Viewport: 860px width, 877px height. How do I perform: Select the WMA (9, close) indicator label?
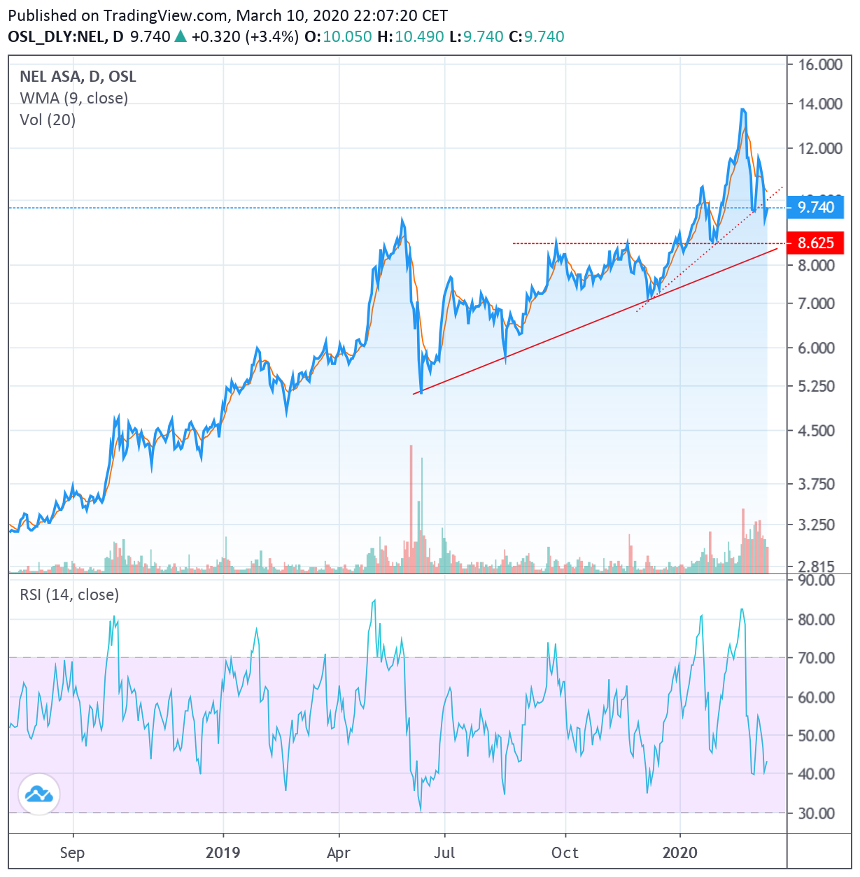click(74, 98)
